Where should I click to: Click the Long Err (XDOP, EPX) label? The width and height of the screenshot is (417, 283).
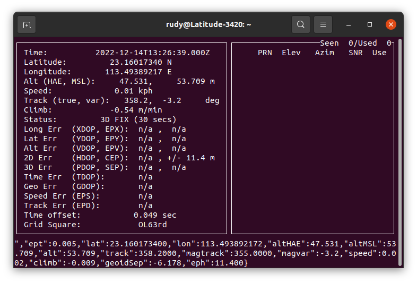(x=76, y=130)
